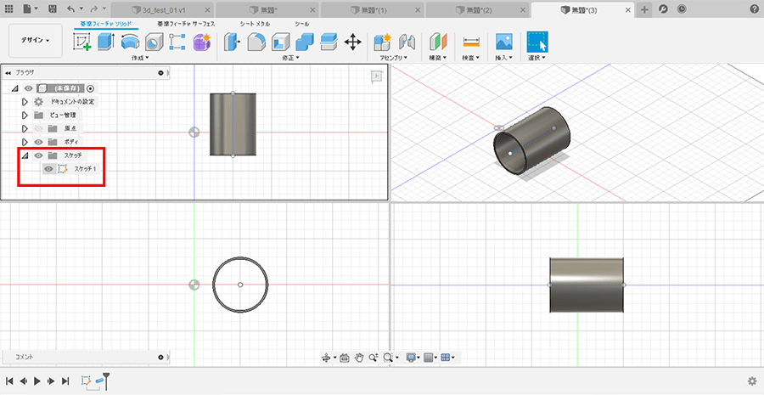Viewport: 764px width, 395px height.
Task: Open the シート メタル ribbon tab
Action: pyautogui.click(x=255, y=24)
